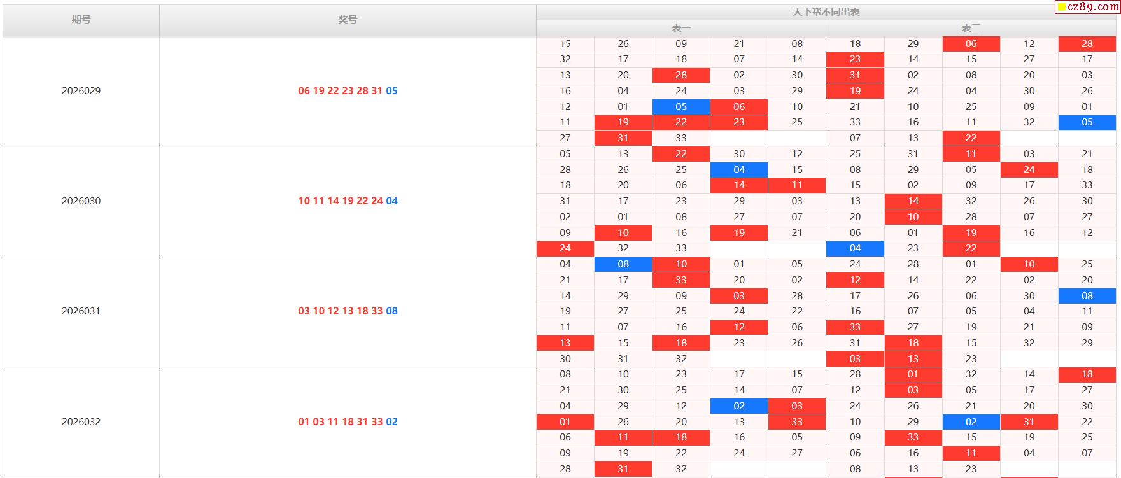Click blue 04 cell in 表一 for 2026030
Image resolution: width=1121 pixels, height=478 pixels.
[x=739, y=170]
